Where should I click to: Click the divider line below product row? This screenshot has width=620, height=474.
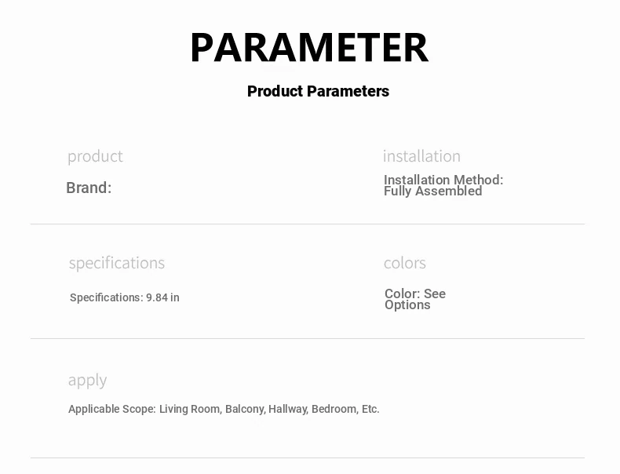pos(308,224)
